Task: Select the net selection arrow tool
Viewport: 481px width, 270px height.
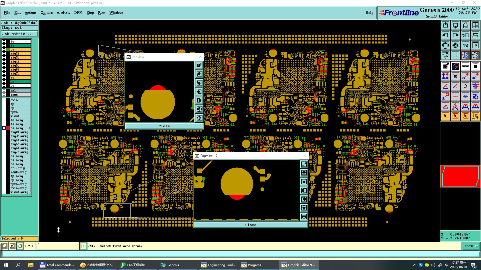Action: [475, 116]
